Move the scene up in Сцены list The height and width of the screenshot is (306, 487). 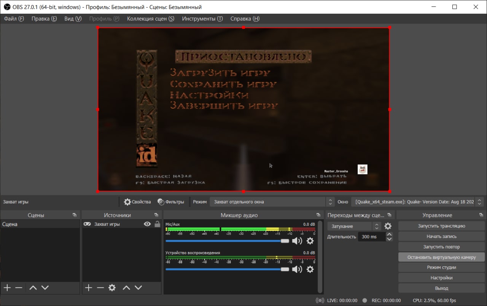tap(33, 288)
